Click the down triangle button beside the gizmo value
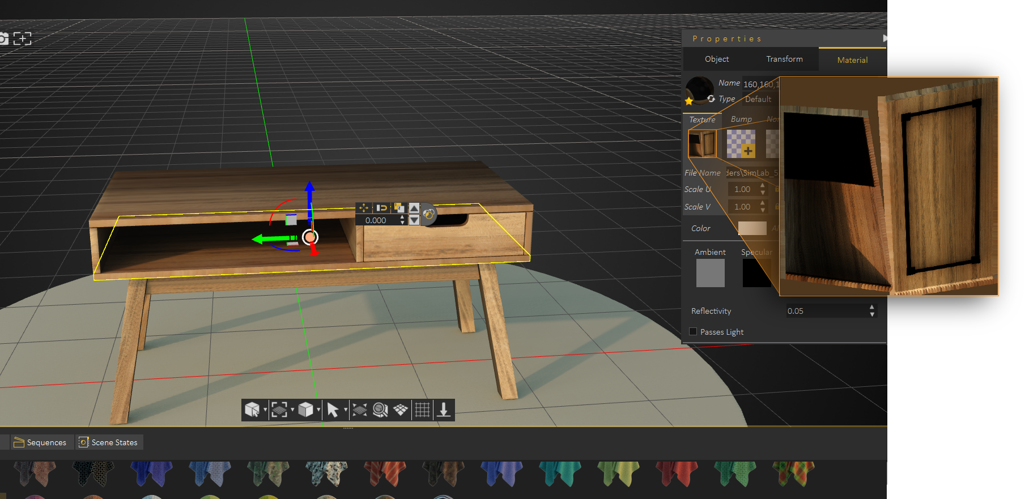Viewport: 1029px width, 499px height. click(x=414, y=220)
